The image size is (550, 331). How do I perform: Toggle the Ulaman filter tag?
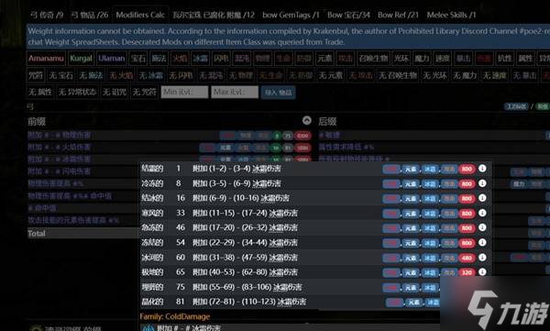pyautogui.click(x=112, y=59)
